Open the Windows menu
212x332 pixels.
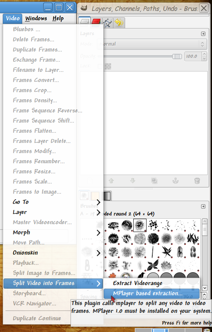click(36, 18)
